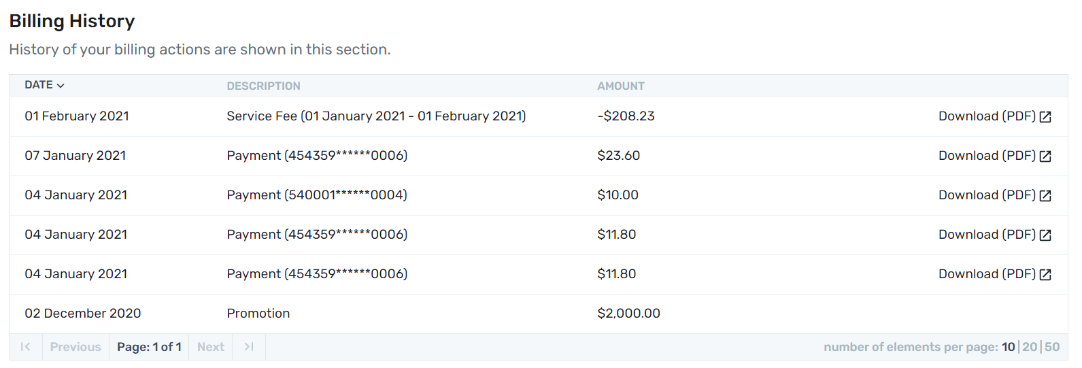Download PDF for Service Fee entry
The image size is (1082, 368).
coord(987,116)
